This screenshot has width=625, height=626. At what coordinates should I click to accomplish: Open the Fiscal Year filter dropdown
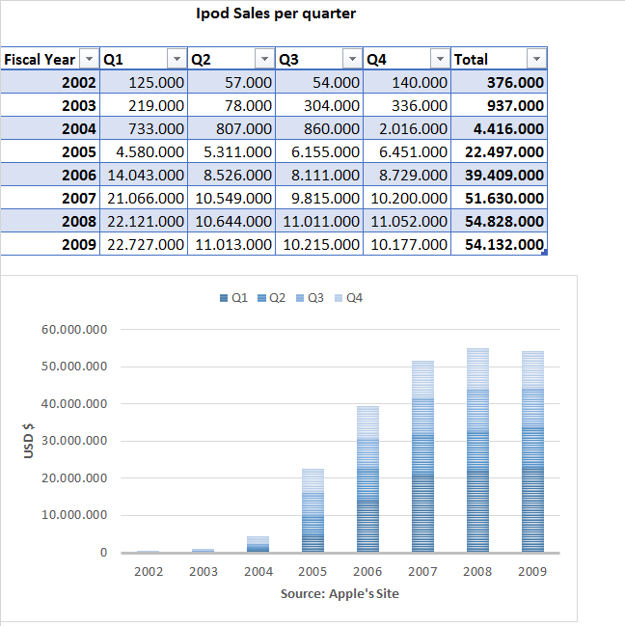(89, 60)
